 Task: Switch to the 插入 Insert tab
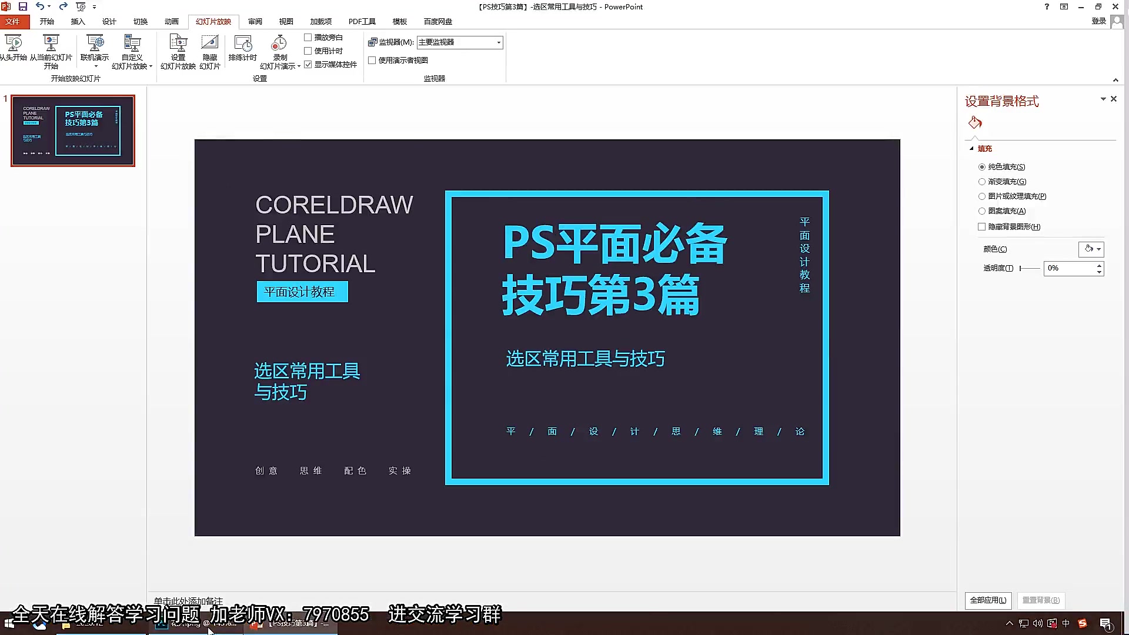[x=78, y=21]
